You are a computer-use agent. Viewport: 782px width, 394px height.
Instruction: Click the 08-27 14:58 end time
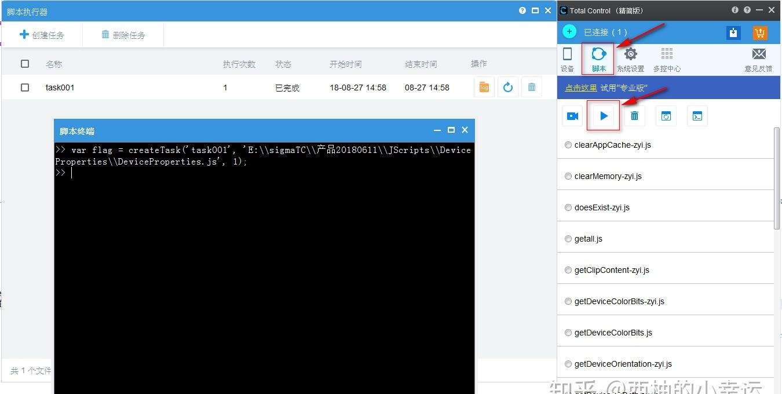click(427, 87)
